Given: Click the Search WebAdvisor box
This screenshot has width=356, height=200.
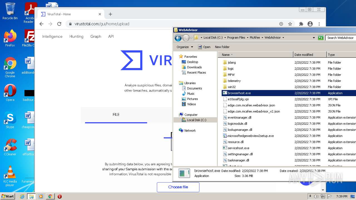Looking at the screenshot, I should pyautogui.click(x=341, y=38).
